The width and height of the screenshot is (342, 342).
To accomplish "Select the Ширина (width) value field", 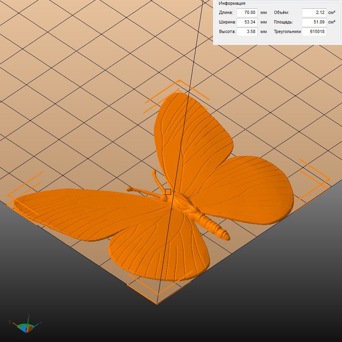I will pos(247,22).
